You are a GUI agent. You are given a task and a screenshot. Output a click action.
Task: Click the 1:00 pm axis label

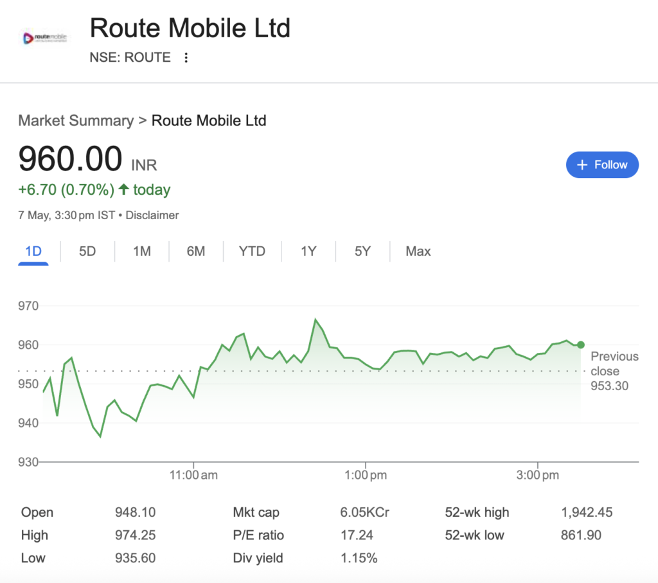pos(366,475)
